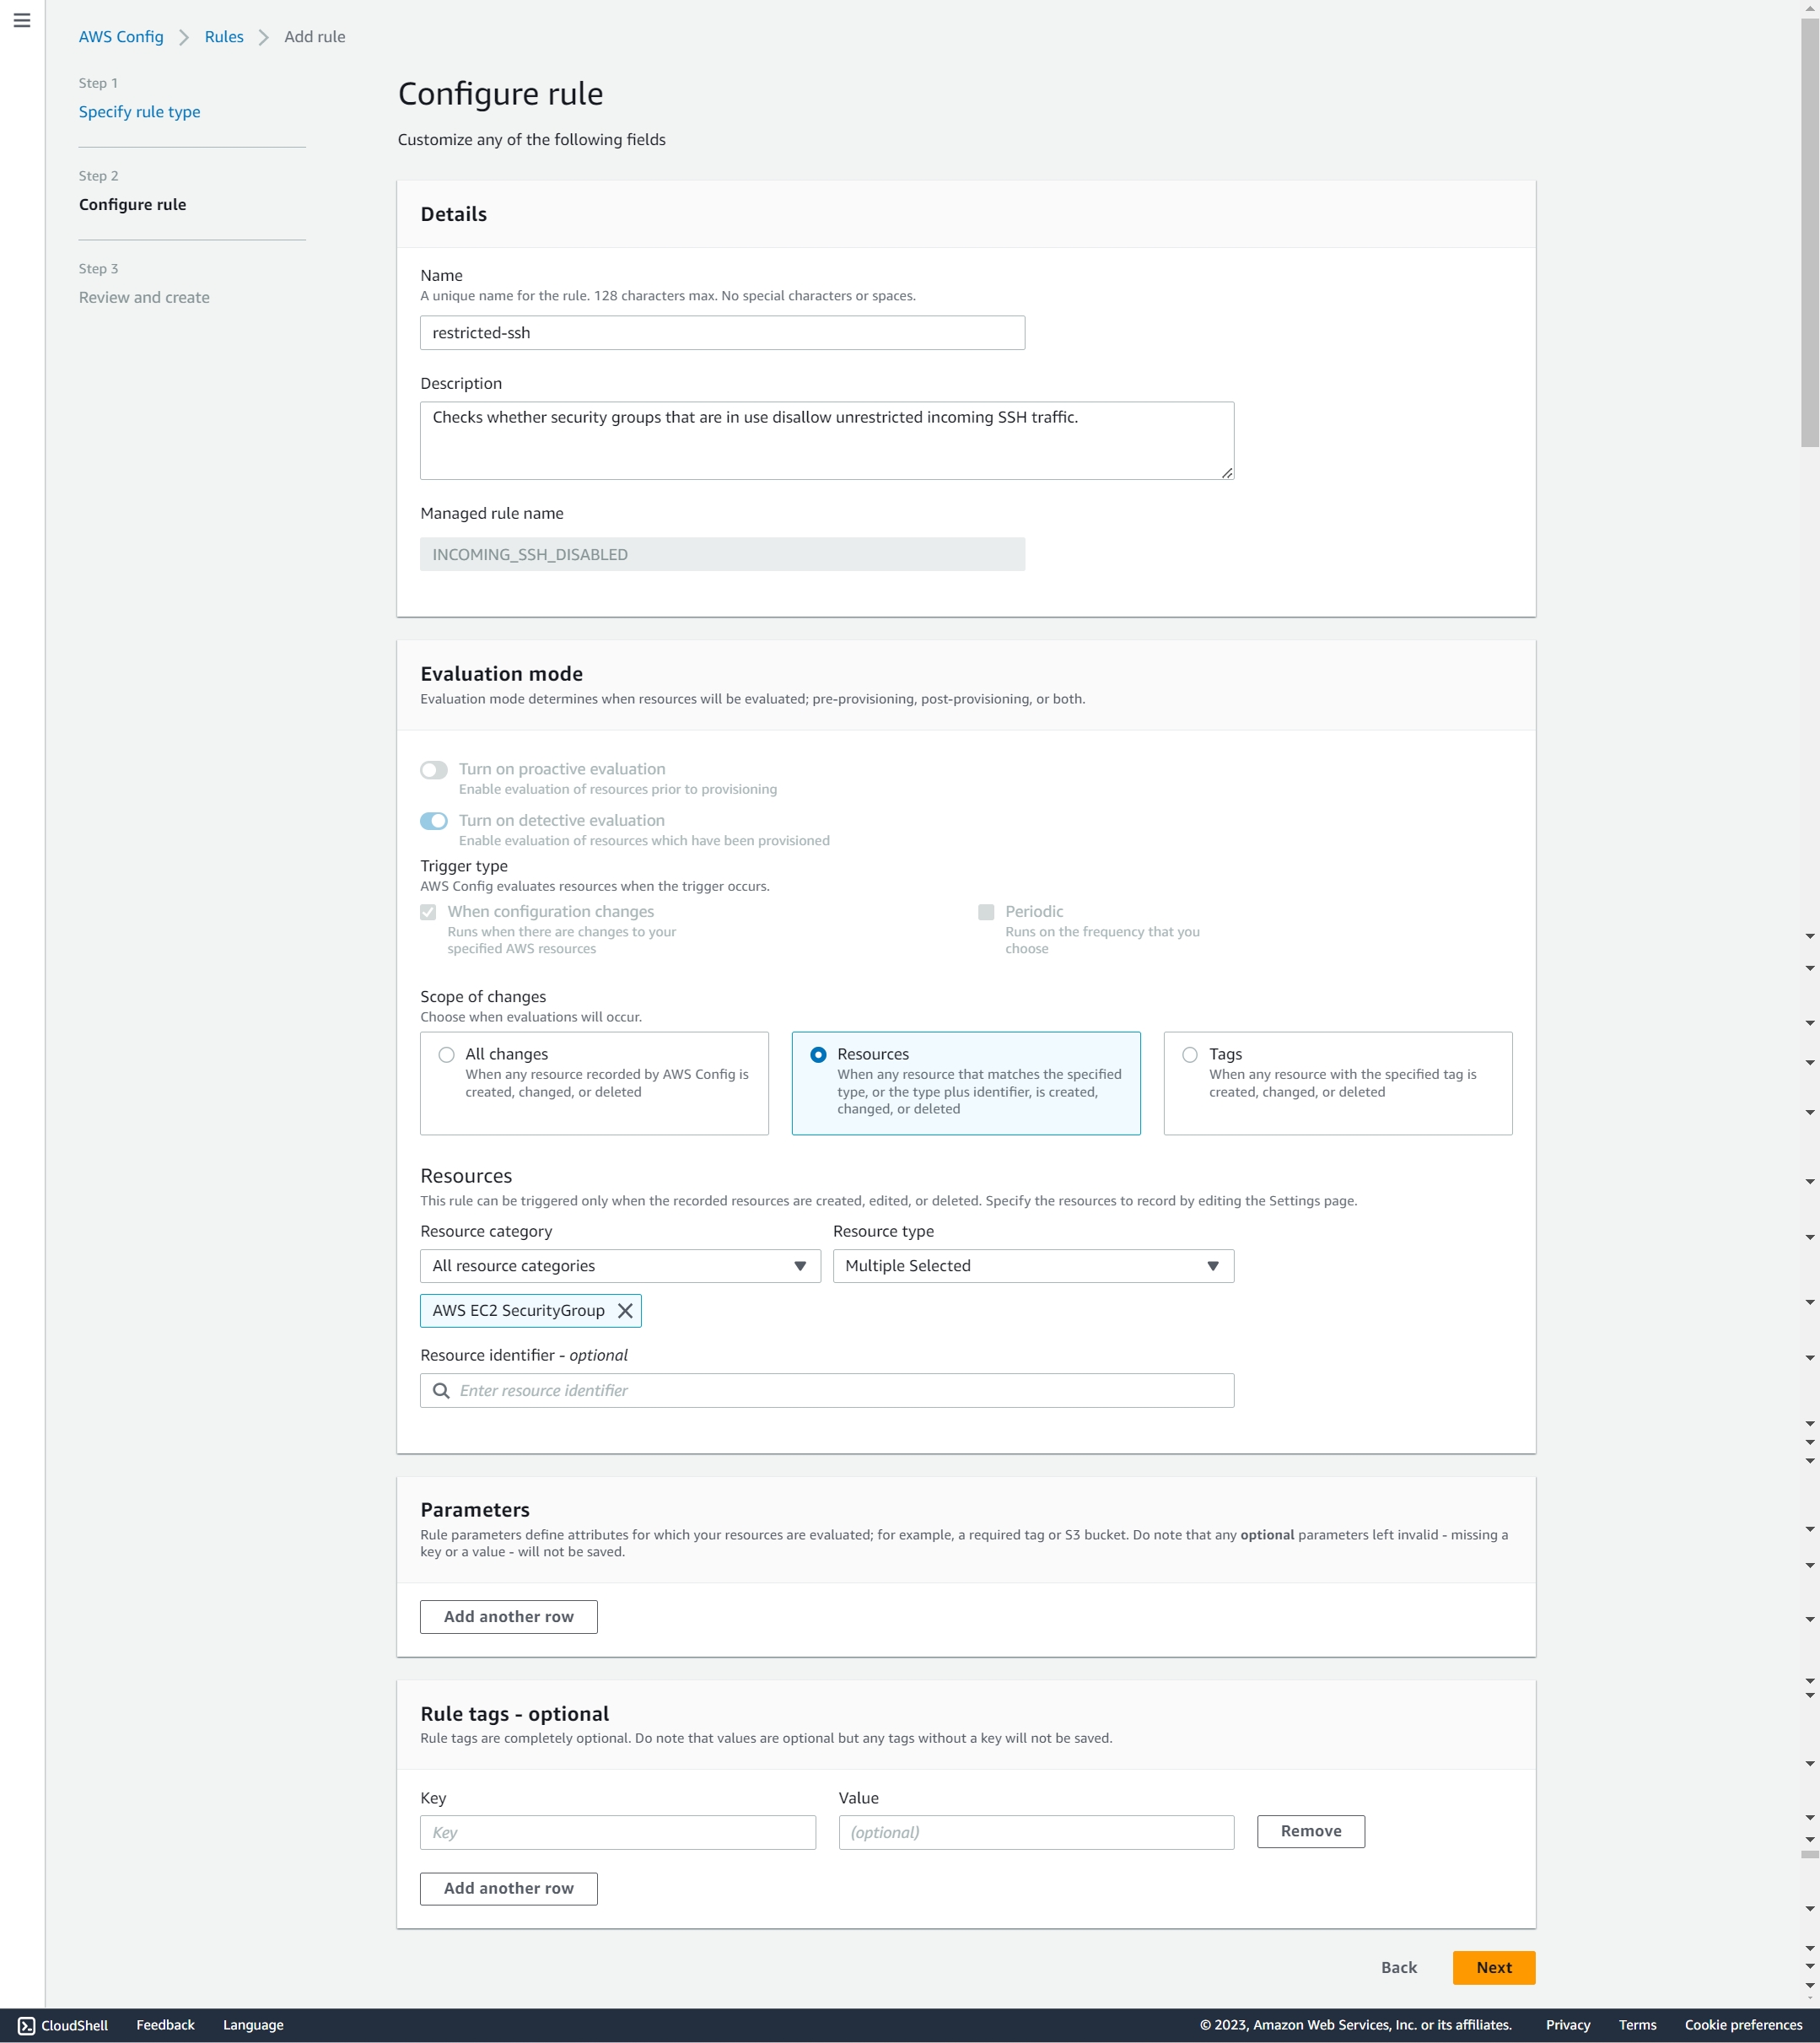Remove the AWS EC2 SecurityGroup tag
This screenshot has height=2043, width=1820.
pyautogui.click(x=625, y=1310)
